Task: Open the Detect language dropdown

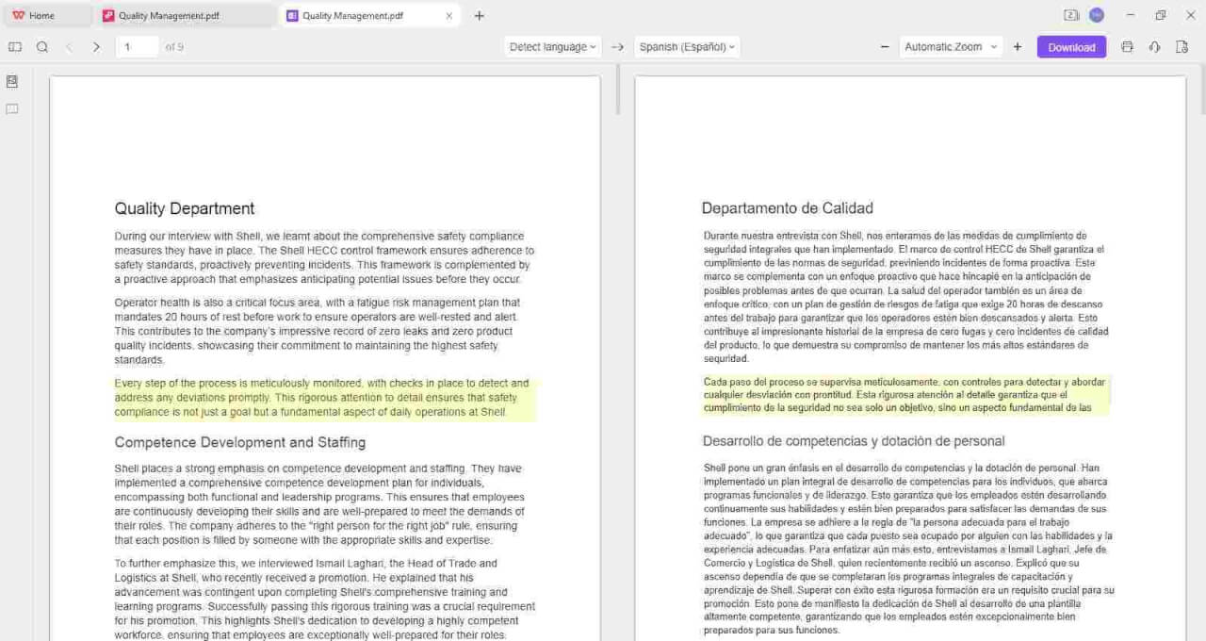Action: (x=552, y=46)
